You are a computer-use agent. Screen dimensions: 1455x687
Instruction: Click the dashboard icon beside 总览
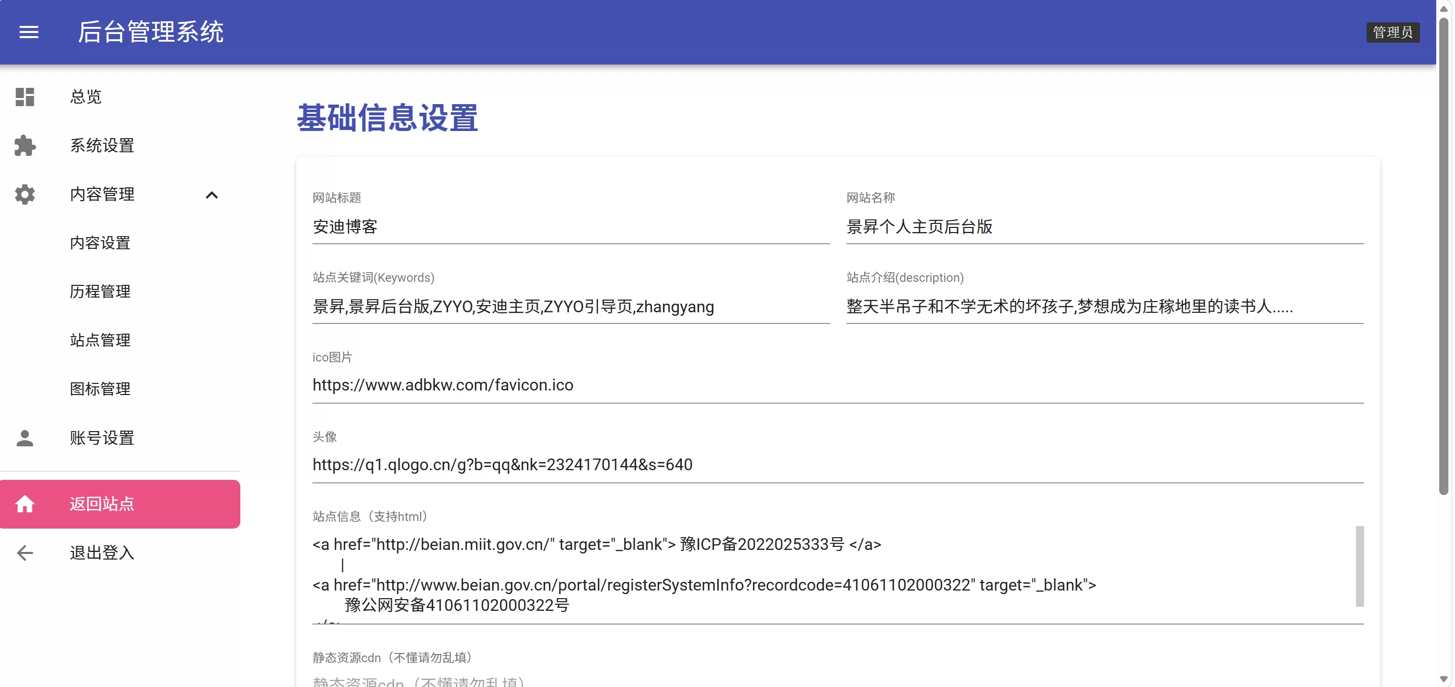click(25, 97)
